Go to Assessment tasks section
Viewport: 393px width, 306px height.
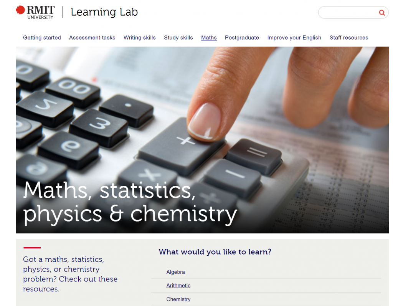tap(92, 38)
